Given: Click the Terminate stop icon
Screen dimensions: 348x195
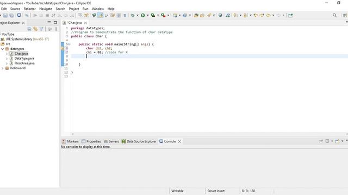Looking at the screenshot, I should coord(47,15).
